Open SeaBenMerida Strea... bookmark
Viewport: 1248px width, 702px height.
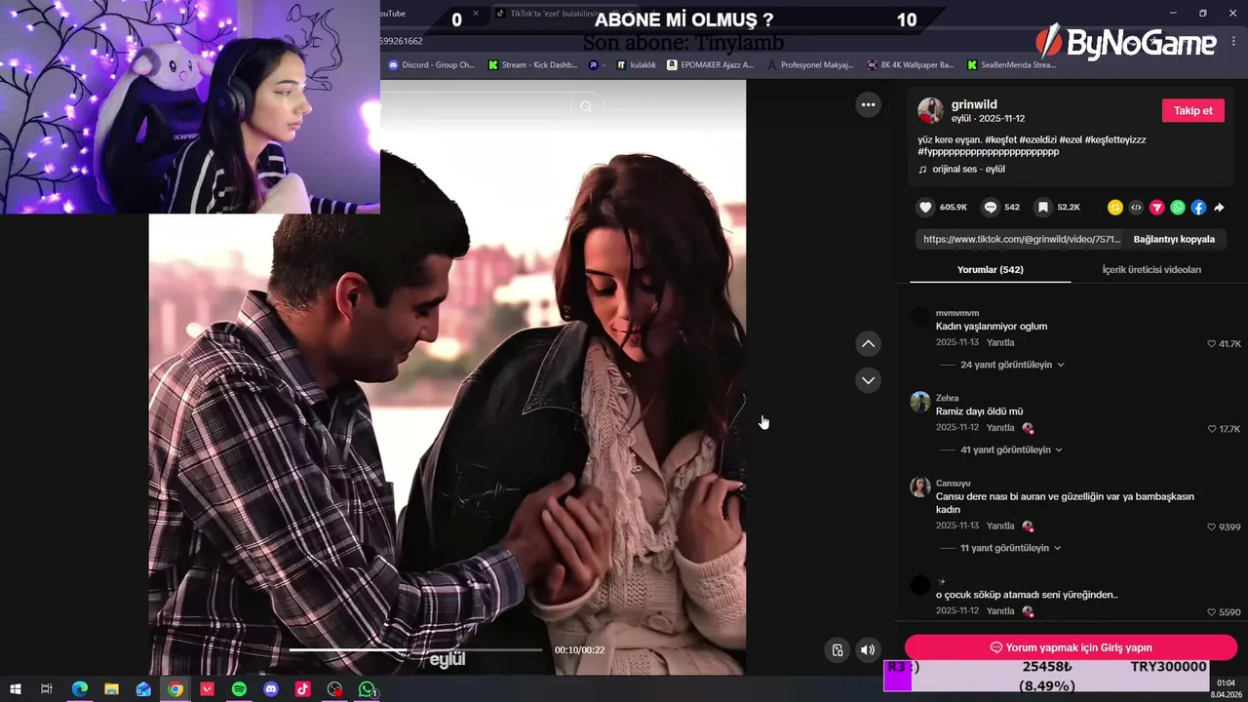pos(1011,65)
